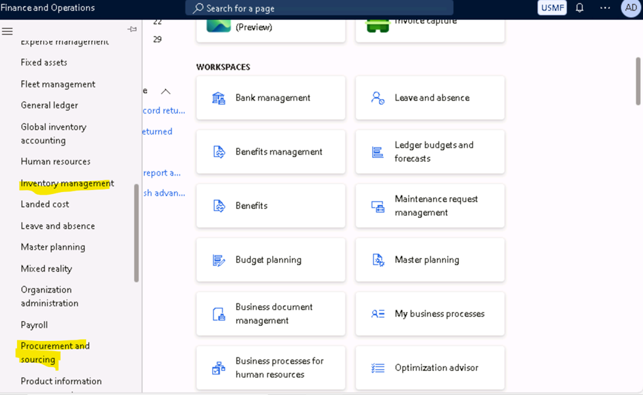Click the main page vertical scrollbar thumb

(x=638, y=81)
